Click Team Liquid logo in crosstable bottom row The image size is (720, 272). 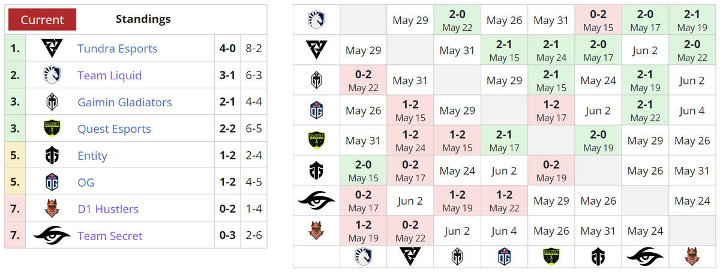pyautogui.click(x=363, y=256)
